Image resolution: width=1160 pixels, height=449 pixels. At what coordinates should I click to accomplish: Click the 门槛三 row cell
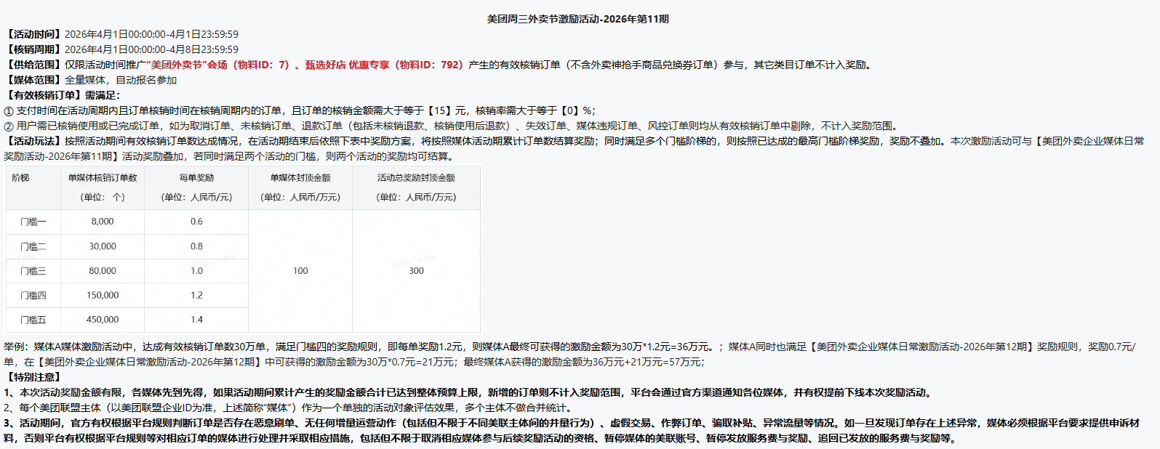coord(33,271)
